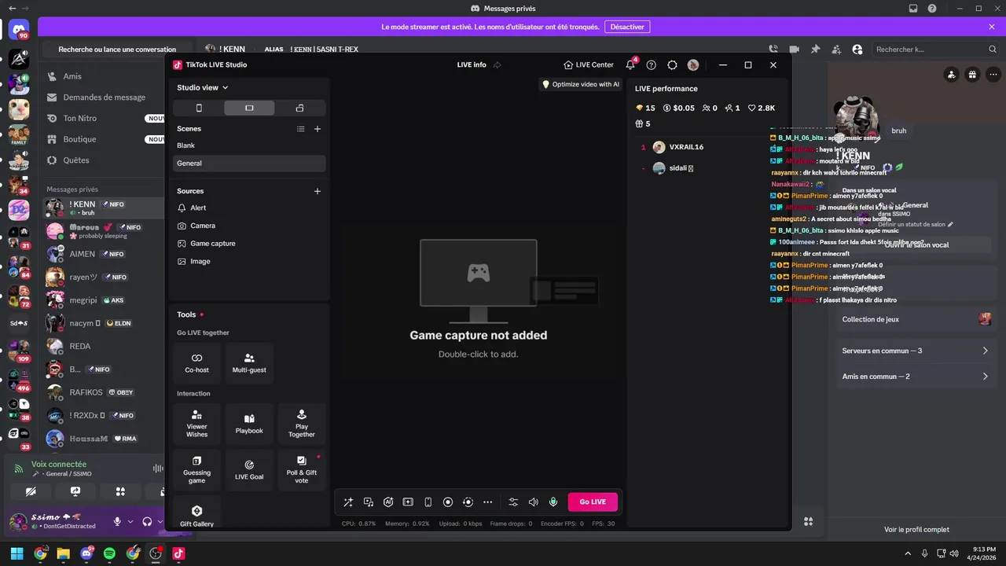
Task: Select the portrait layout option
Action: pyautogui.click(x=199, y=108)
